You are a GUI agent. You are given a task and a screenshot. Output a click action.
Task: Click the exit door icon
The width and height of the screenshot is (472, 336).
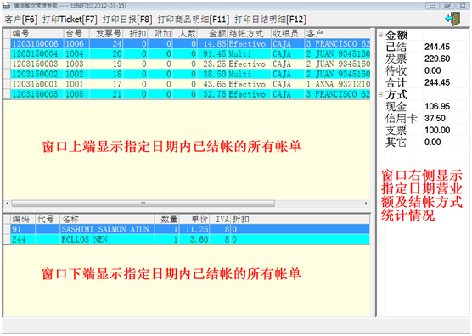pos(453,19)
